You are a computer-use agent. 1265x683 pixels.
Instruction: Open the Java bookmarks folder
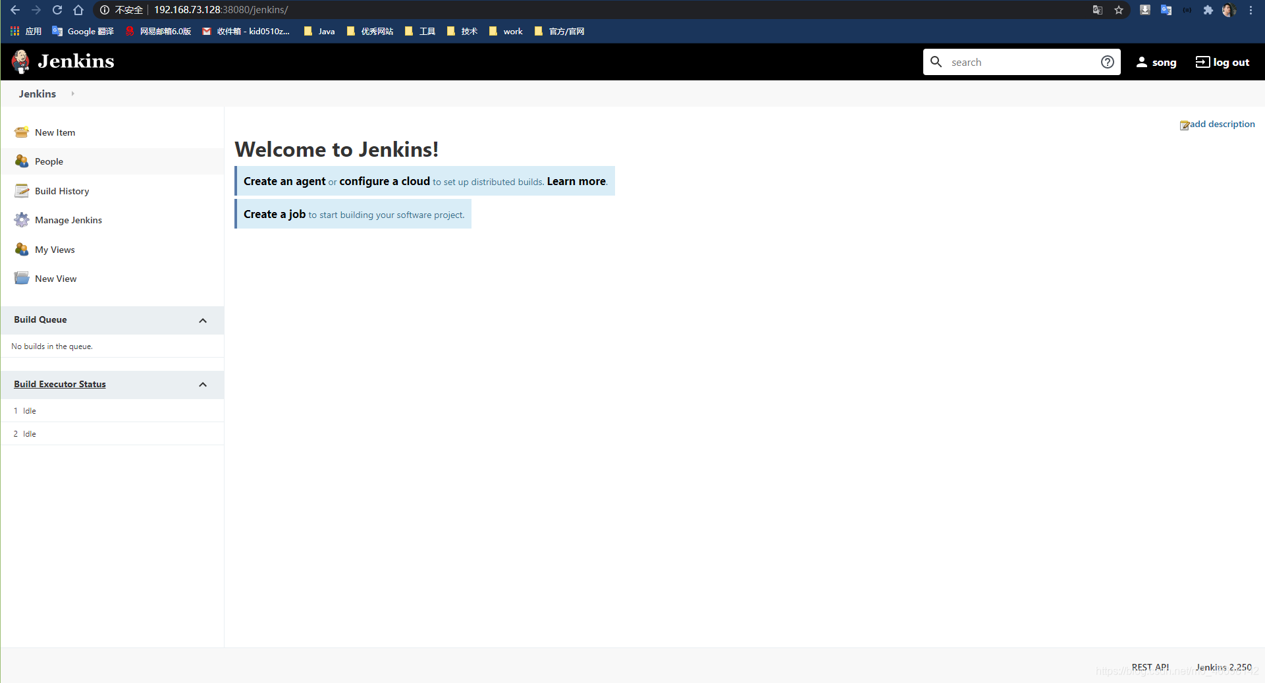(319, 31)
